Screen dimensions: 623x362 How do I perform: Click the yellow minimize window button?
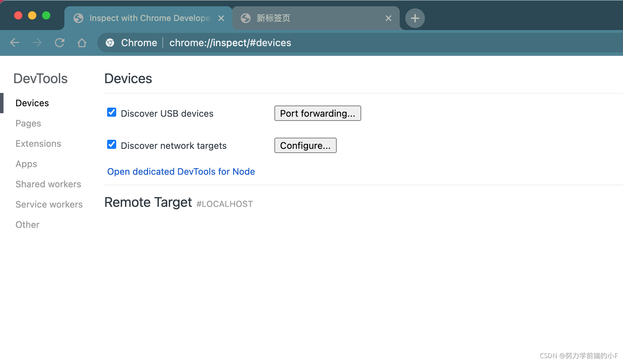click(32, 15)
